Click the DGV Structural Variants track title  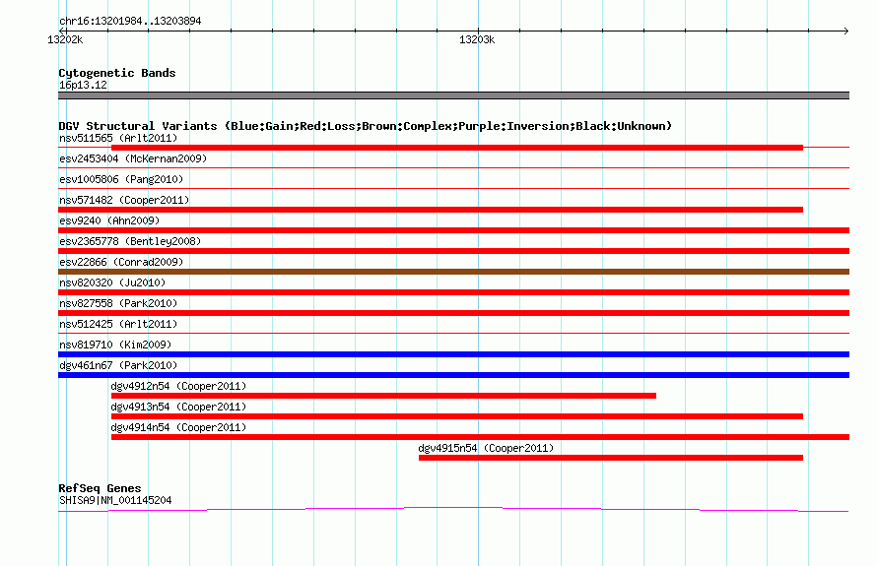[366, 126]
